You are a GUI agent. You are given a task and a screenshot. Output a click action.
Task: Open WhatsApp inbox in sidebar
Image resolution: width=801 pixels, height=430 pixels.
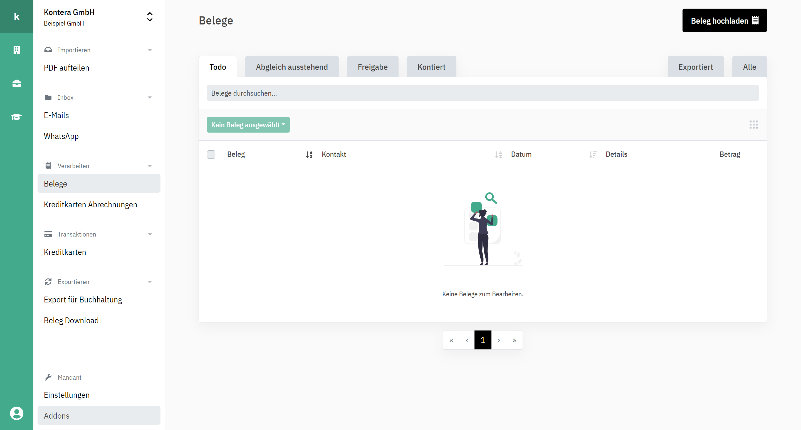tap(98, 136)
